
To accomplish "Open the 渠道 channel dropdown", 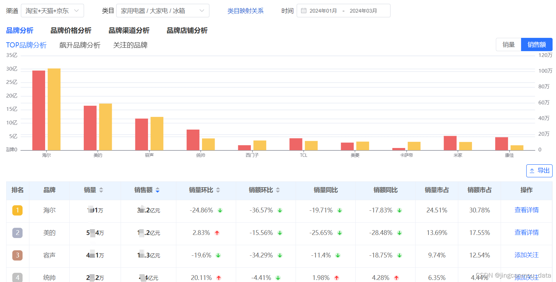I will coord(52,11).
